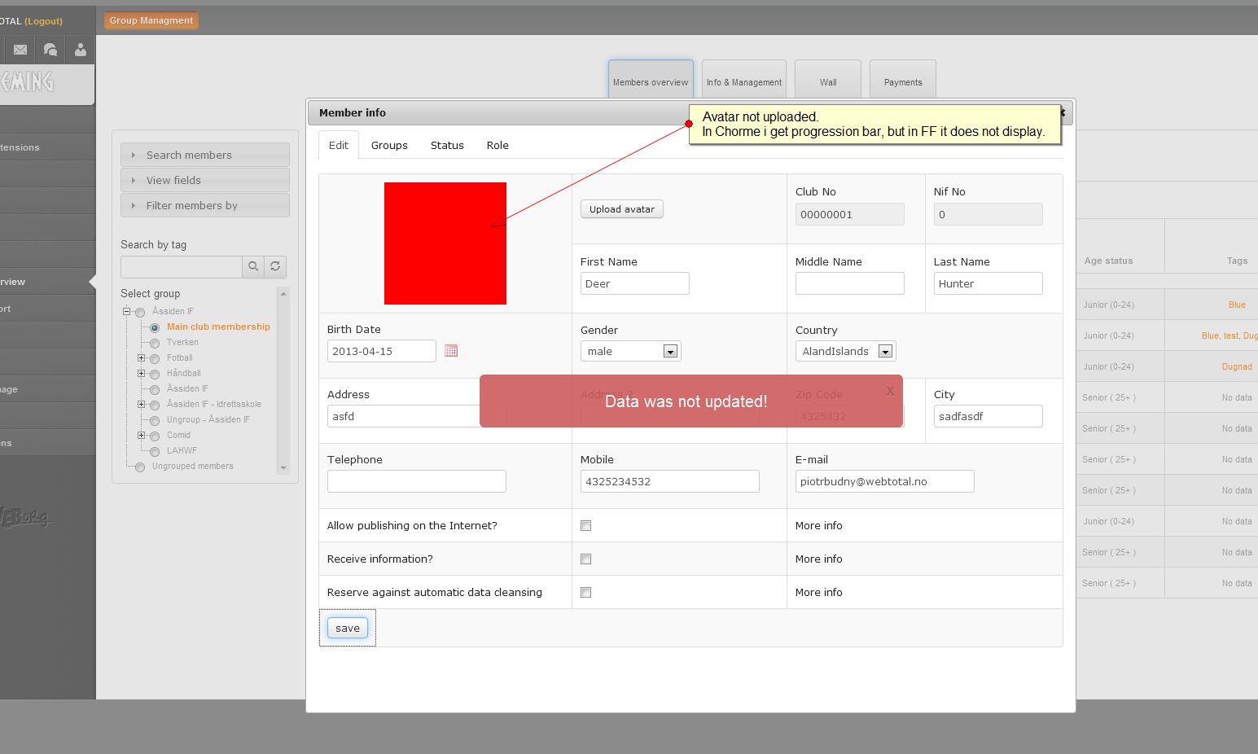
Task: Click the tag search magnifier icon
Action: point(253,266)
